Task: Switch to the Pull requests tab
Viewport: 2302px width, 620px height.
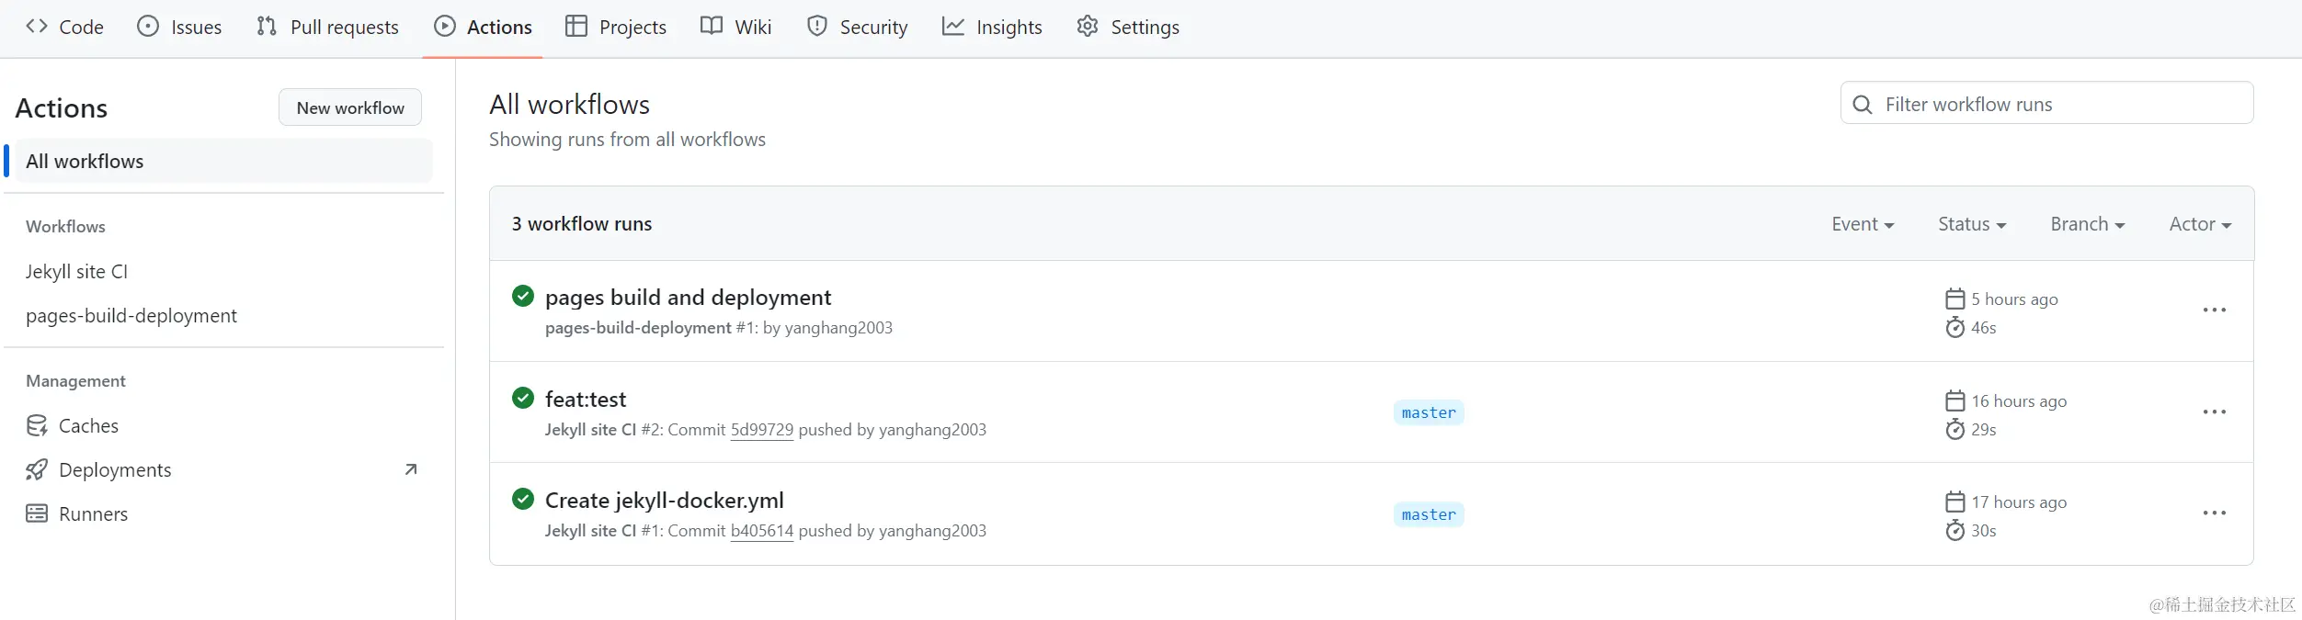Action: coord(327,28)
